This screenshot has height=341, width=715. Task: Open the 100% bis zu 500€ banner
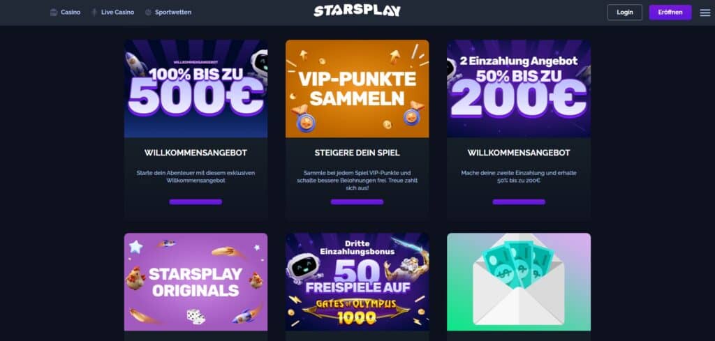point(196,89)
